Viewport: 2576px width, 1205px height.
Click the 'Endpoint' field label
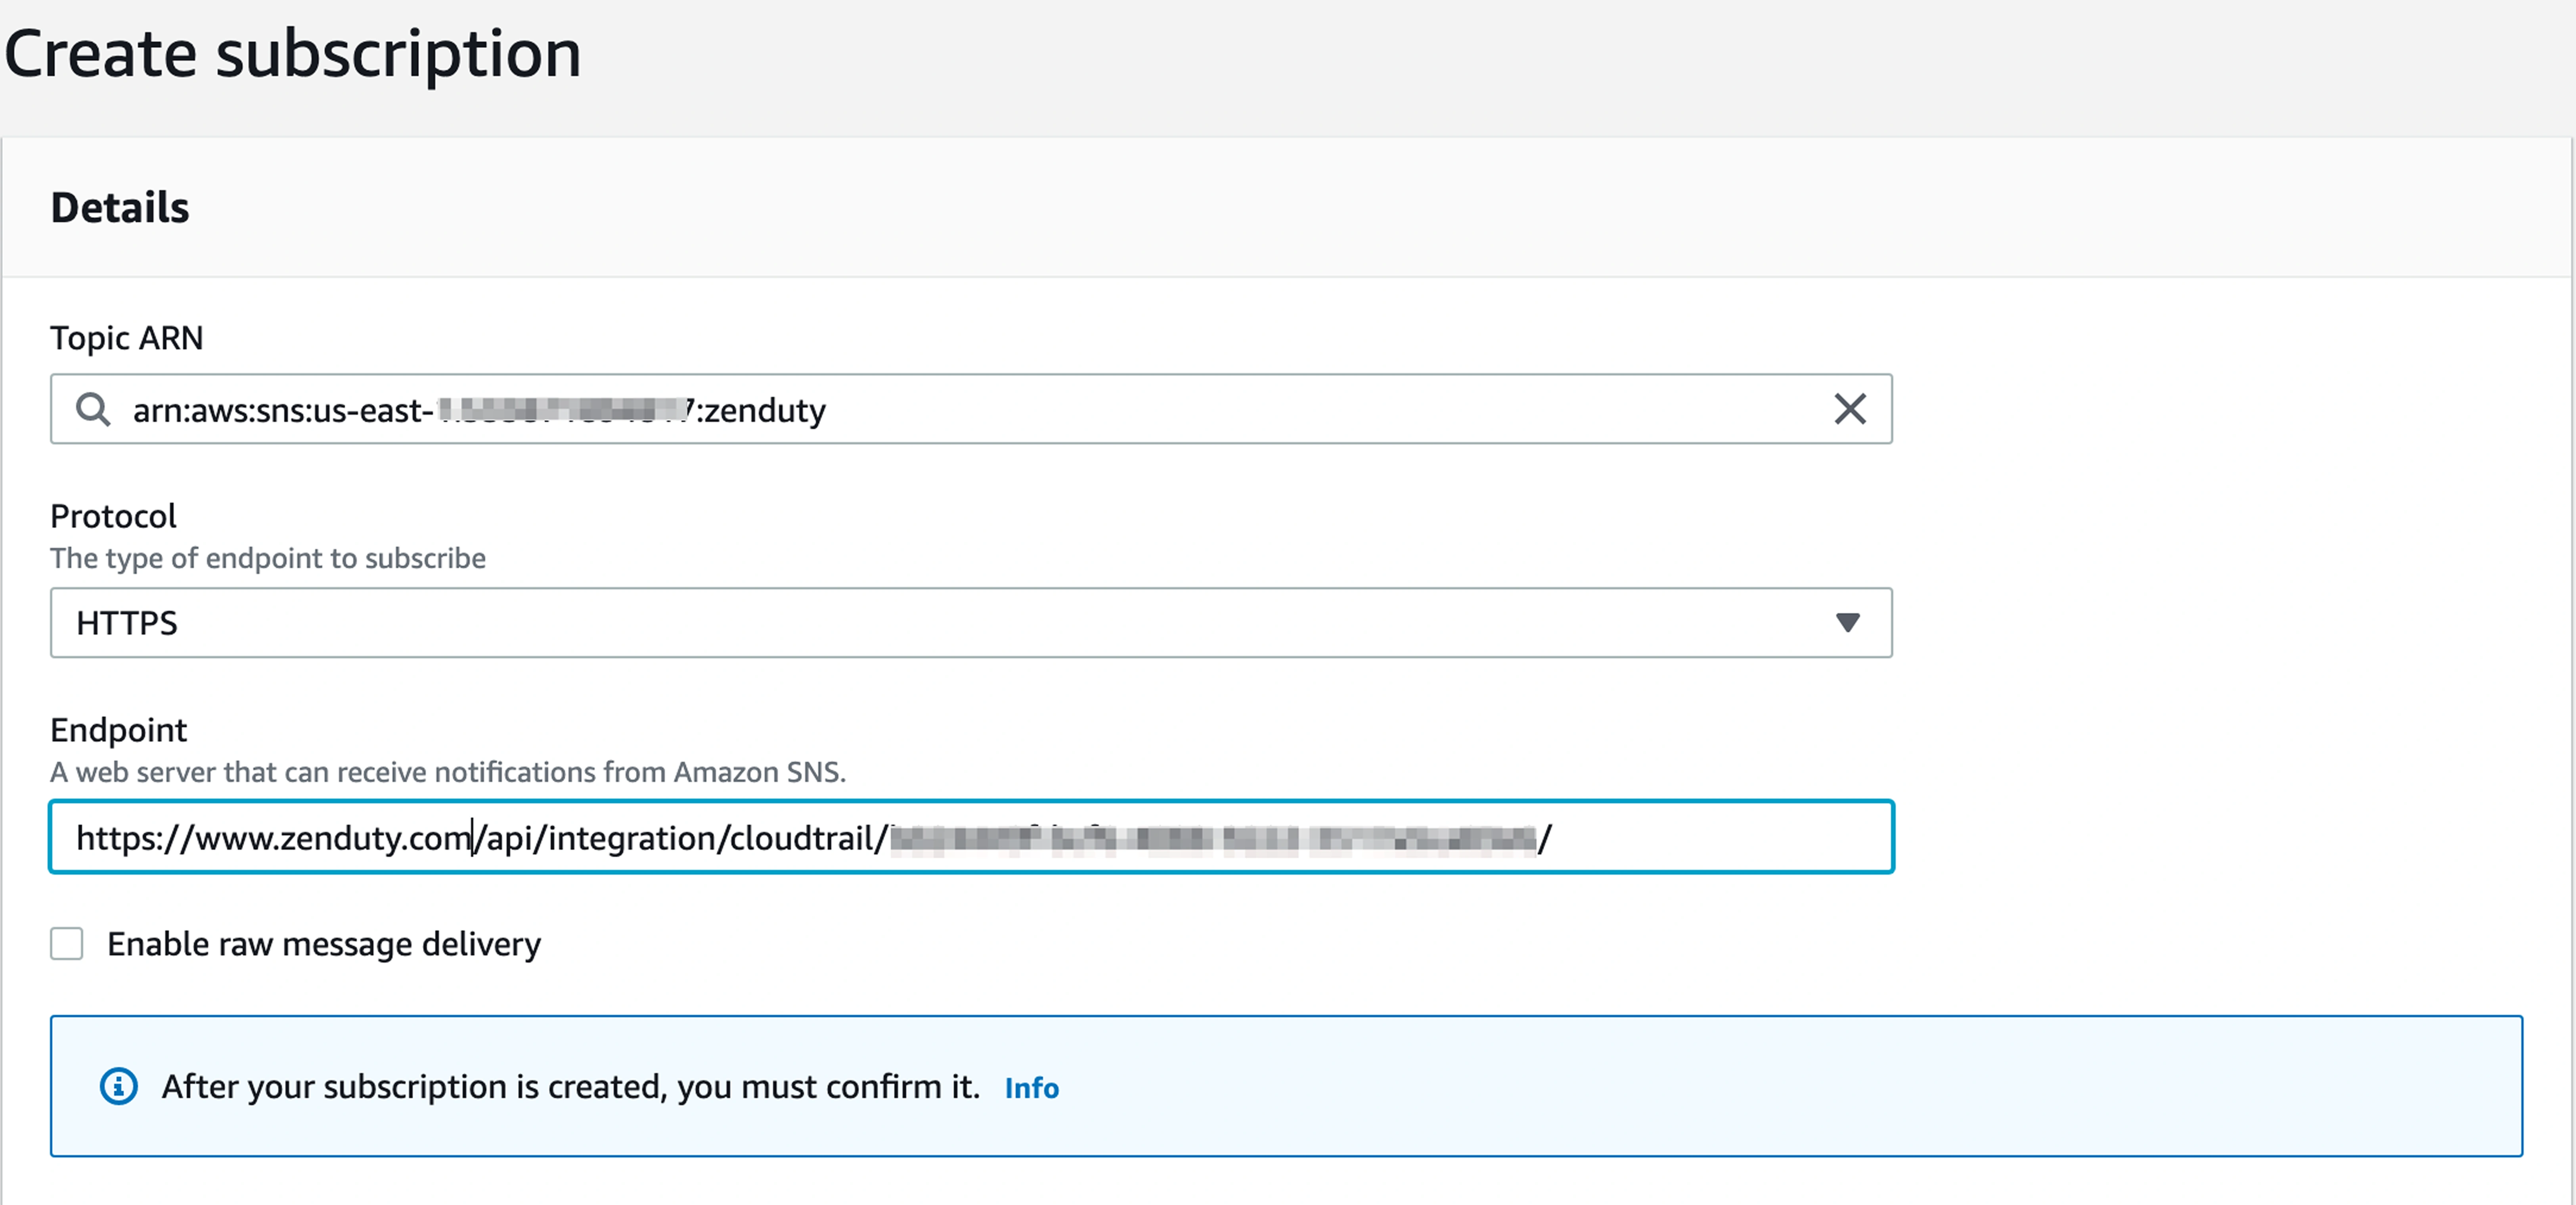click(x=118, y=729)
